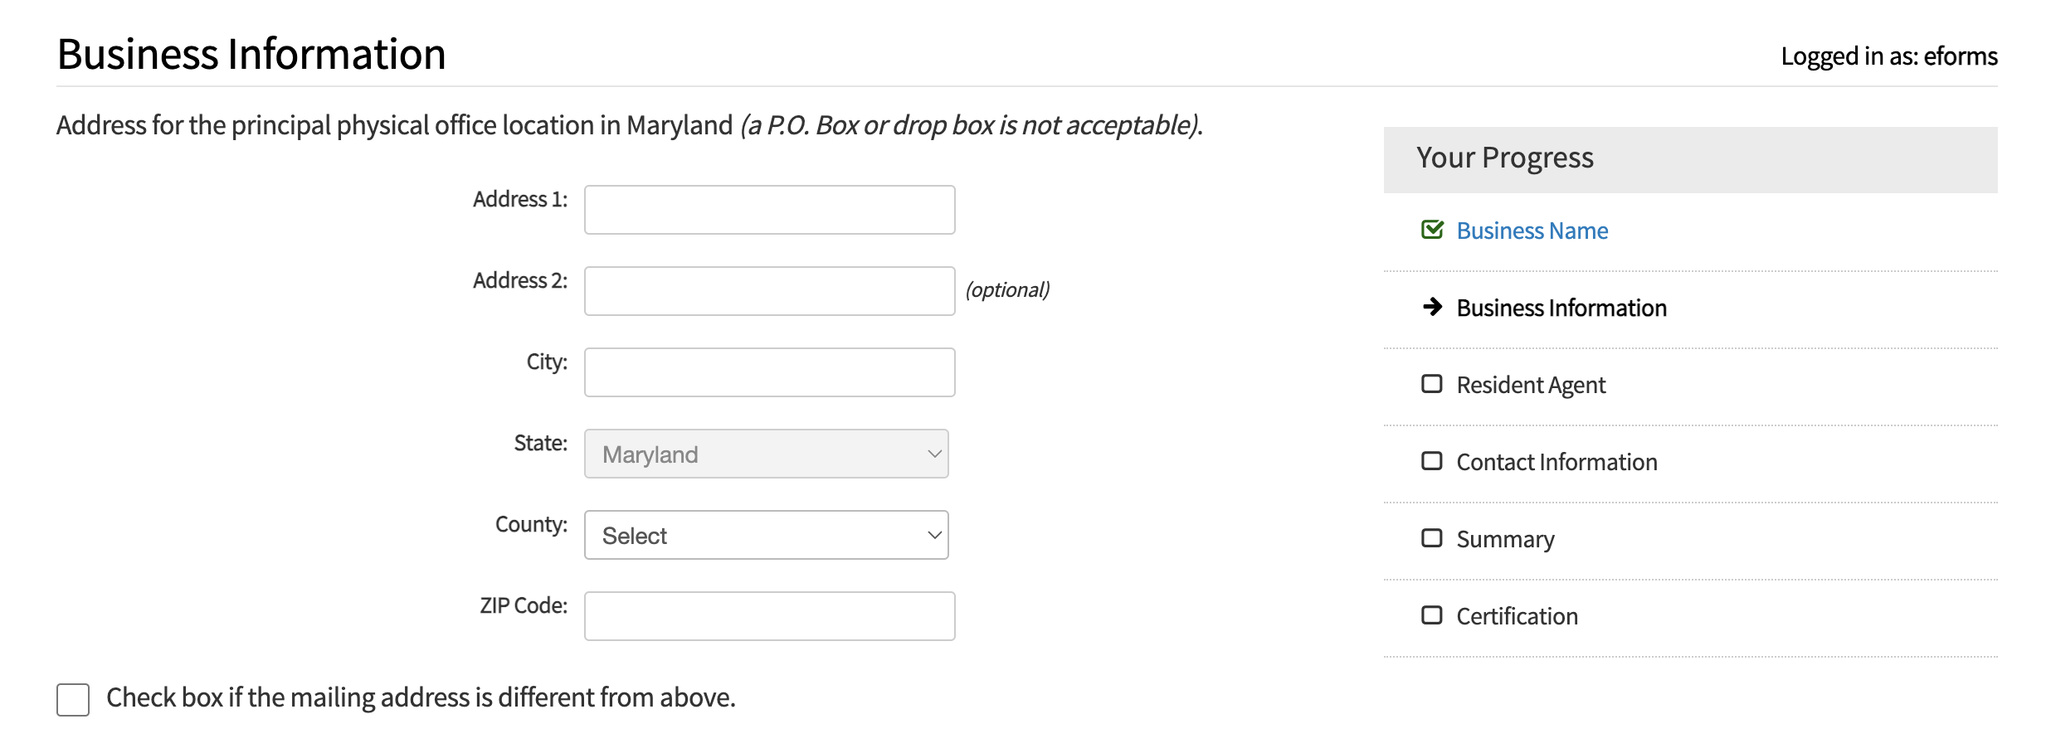The width and height of the screenshot is (2051, 753).
Task: Click the Certification step in progress list
Action: 1517,616
